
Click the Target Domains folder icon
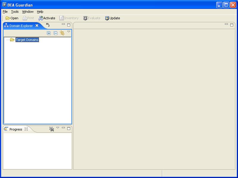pyautogui.click(x=12, y=40)
